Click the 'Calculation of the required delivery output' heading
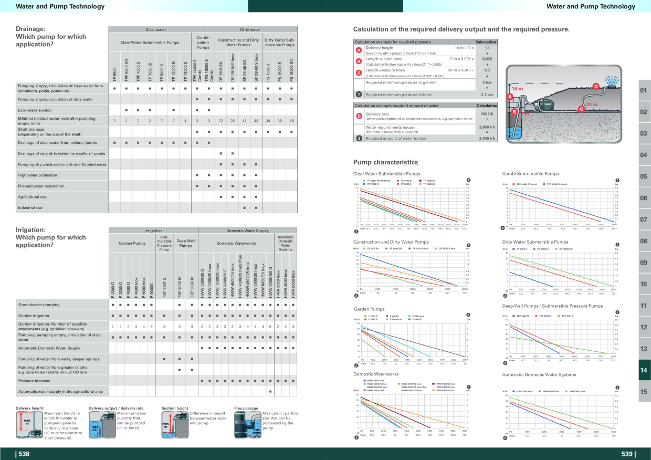 pyautogui.click(x=461, y=29)
